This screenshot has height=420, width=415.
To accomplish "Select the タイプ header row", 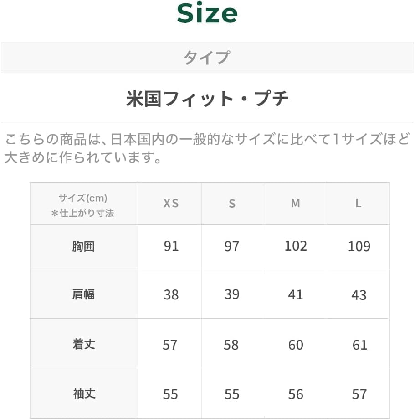I will click(207, 58).
